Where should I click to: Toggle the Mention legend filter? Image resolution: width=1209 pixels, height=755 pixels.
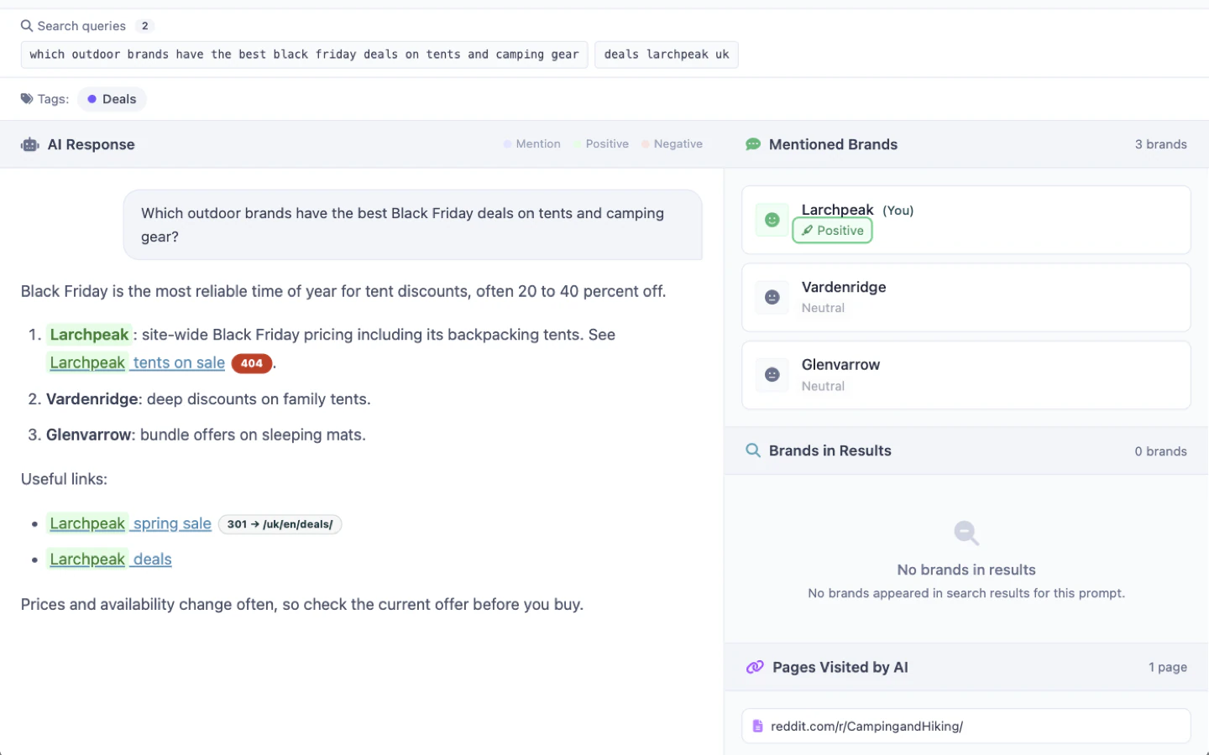click(531, 144)
